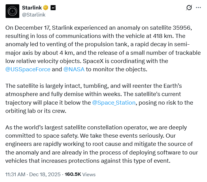This screenshot has width=207, height=182.
Task: Click the 160.5K view count
Action: (x=73, y=174)
